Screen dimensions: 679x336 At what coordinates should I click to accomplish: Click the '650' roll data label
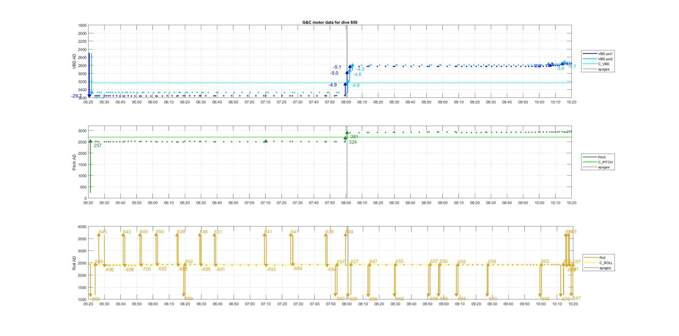(x=160, y=232)
